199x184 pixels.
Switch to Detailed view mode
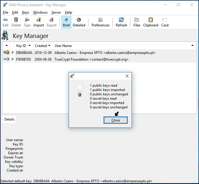[x=79, y=22]
